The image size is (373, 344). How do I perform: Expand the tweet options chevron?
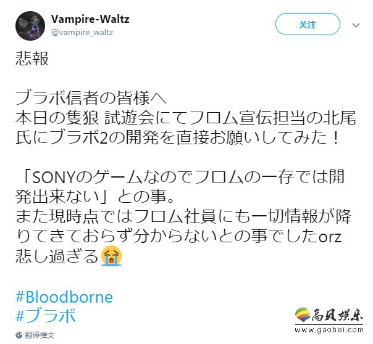point(356,25)
